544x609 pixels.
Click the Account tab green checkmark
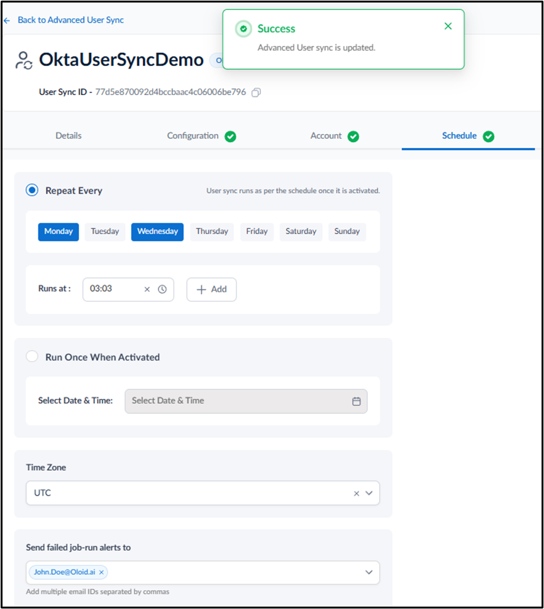(x=353, y=137)
